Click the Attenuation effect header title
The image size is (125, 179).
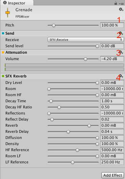16,52
